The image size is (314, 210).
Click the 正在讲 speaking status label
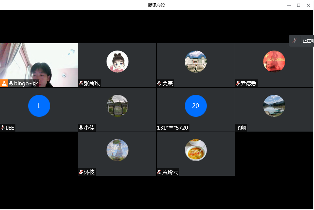click(308, 41)
